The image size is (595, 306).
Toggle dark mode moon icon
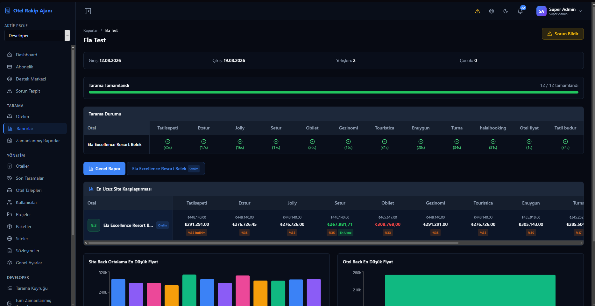point(506,11)
